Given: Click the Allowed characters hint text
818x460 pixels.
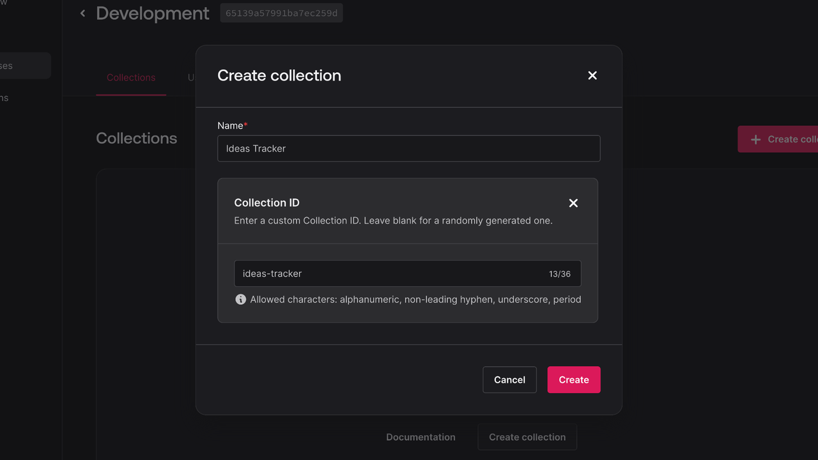Looking at the screenshot, I should click(x=415, y=299).
